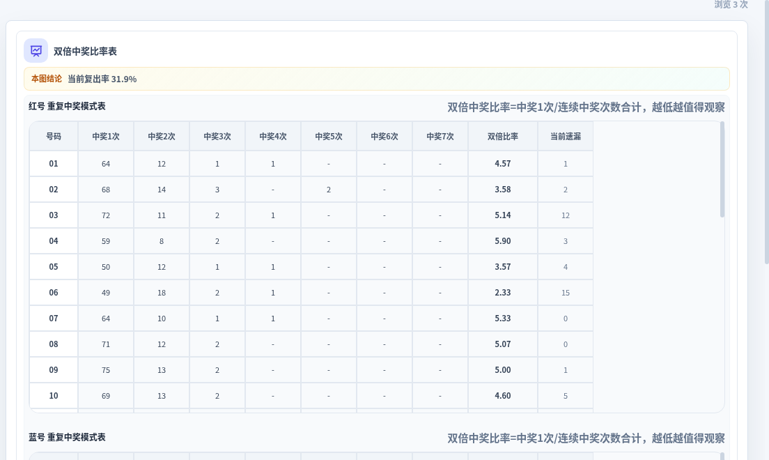Select row number 09
This screenshot has width=769, height=460.
54,369
